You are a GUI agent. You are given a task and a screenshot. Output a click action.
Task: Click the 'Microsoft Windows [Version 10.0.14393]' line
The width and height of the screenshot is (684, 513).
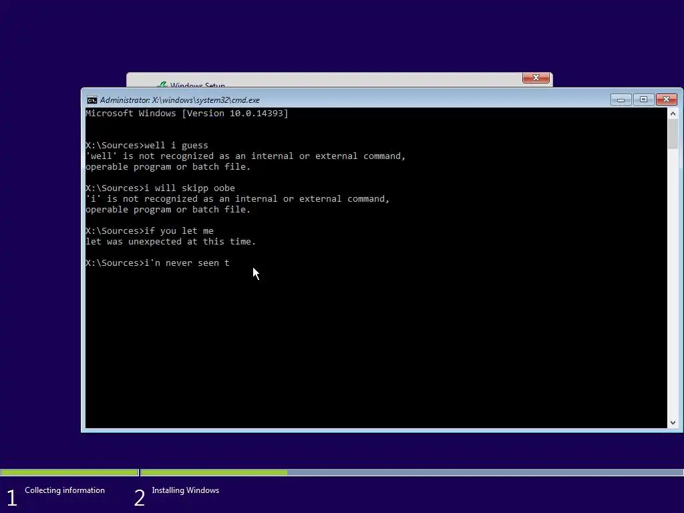pyautogui.click(x=187, y=114)
